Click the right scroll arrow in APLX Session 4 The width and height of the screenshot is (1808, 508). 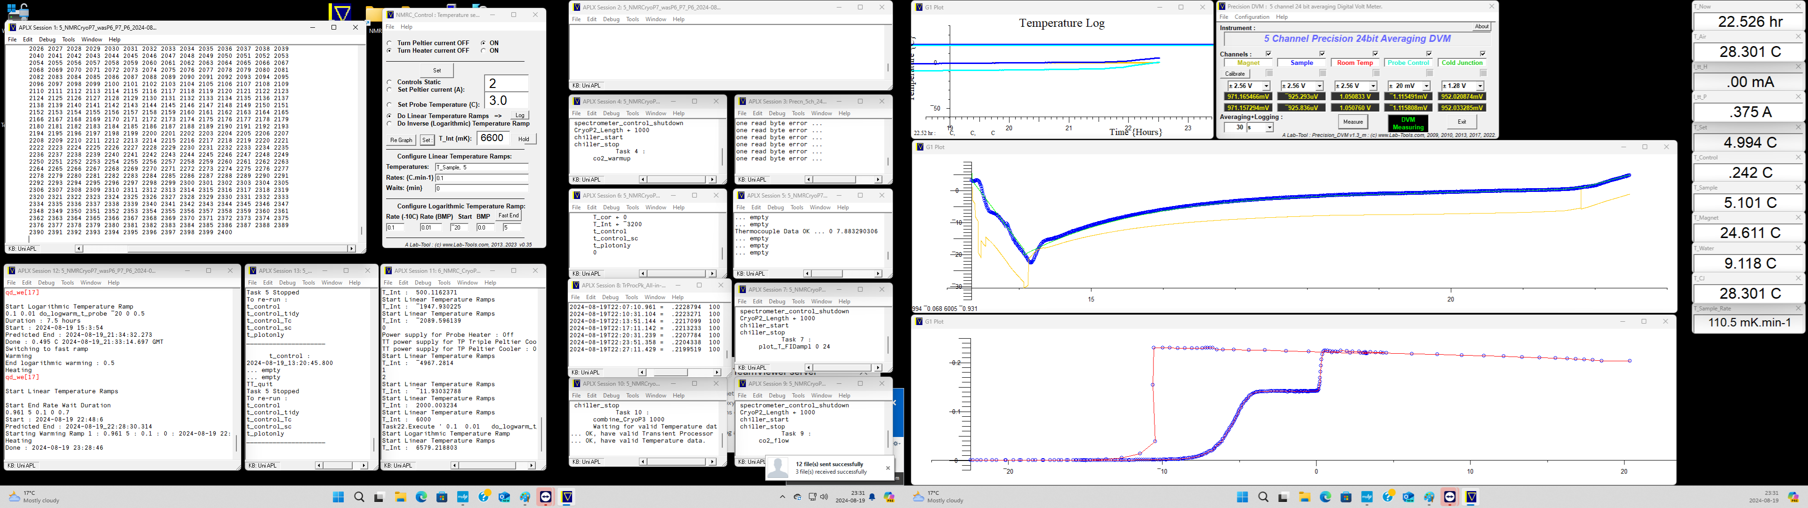(x=712, y=180)
